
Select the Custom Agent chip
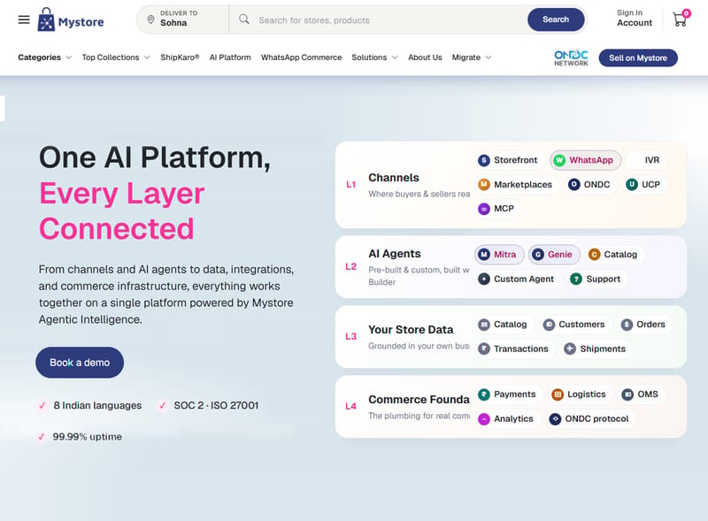(x=517, y=279)
